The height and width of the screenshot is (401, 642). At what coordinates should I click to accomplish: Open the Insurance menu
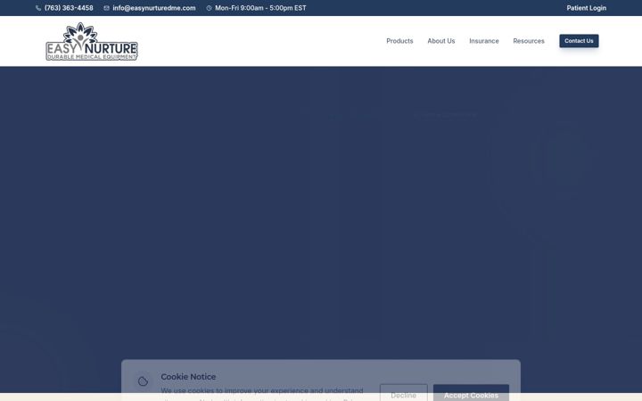[x=484, y=41]
